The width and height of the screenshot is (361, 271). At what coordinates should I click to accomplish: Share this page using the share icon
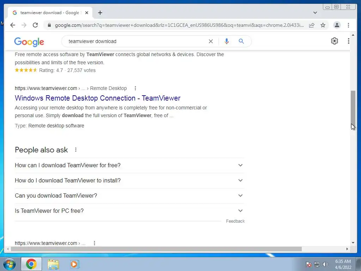(x=312, y=25)
